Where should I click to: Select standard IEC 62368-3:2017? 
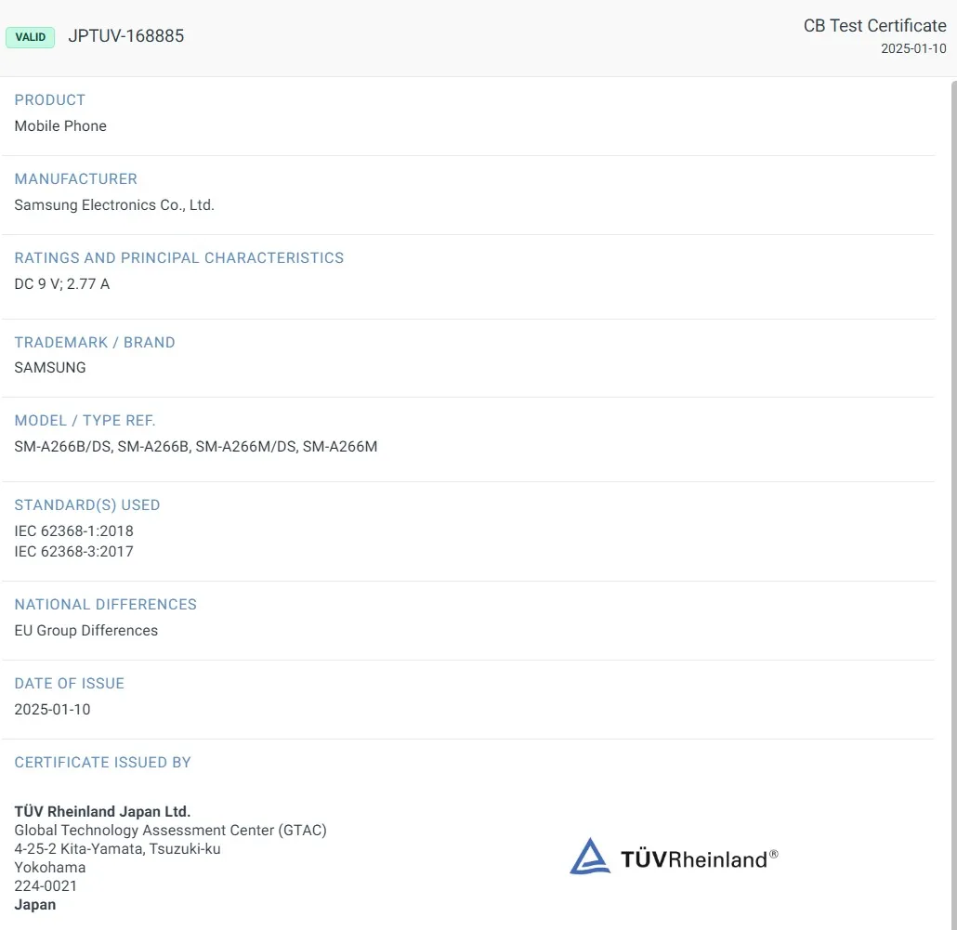(73, 552)
